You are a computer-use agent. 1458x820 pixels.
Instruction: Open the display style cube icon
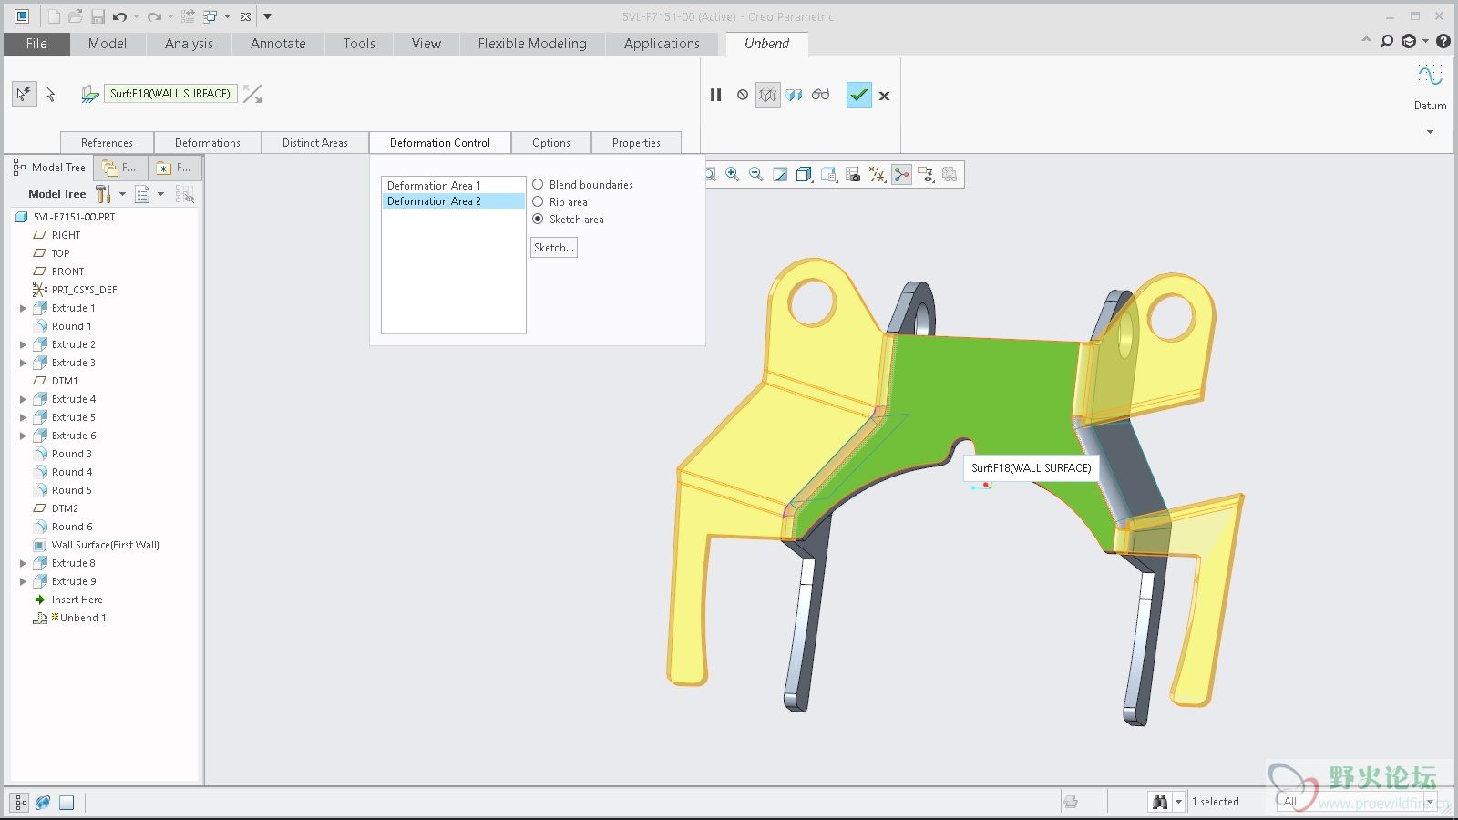pyautogui.click(x=804, y=174)
